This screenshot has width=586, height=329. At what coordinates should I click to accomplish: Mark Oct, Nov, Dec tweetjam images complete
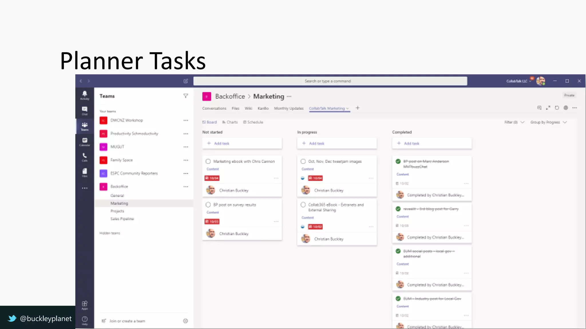click(x=303, y=161)
